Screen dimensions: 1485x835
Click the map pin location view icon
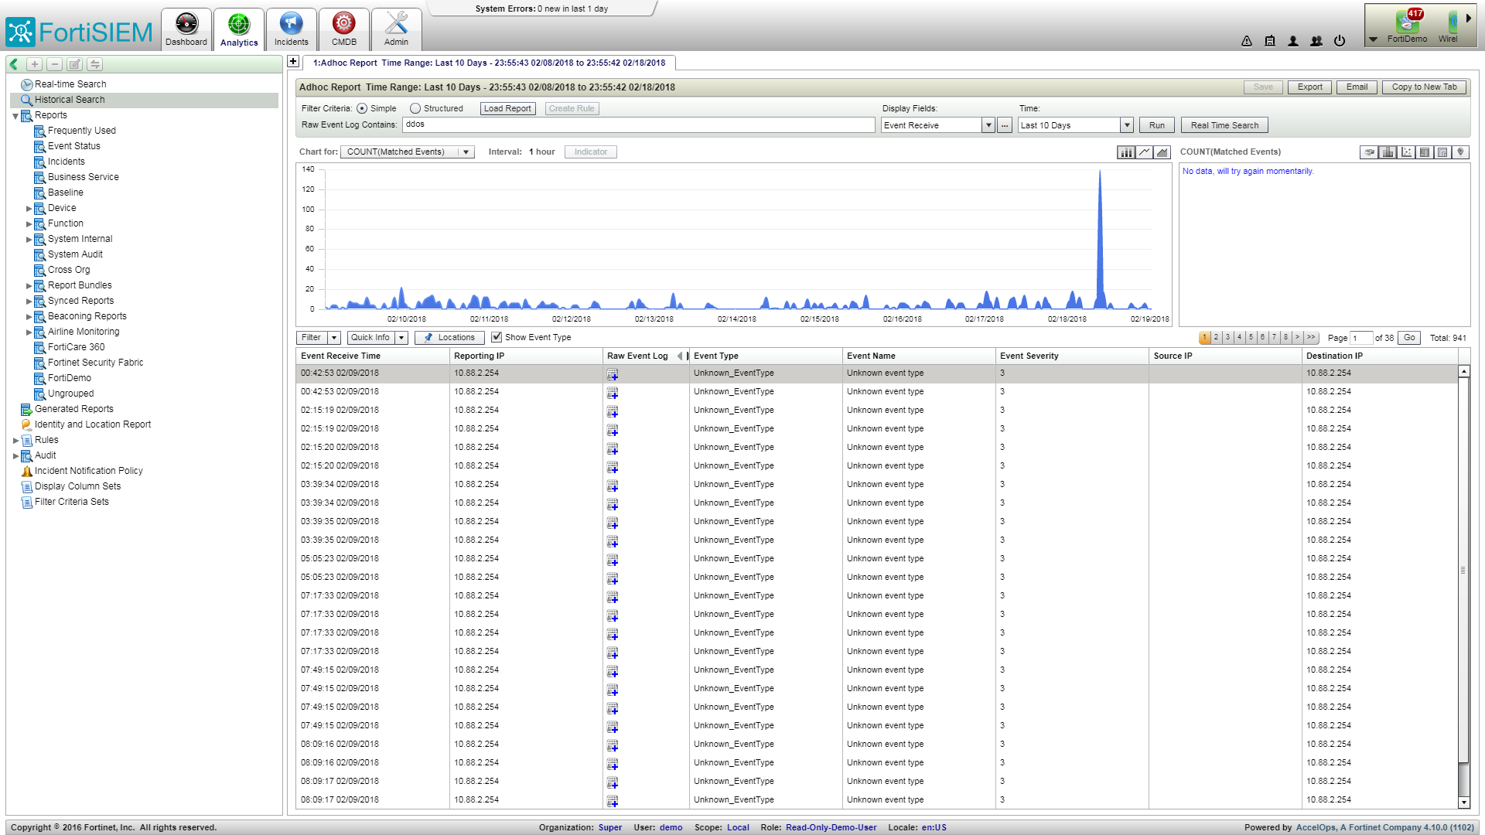click(x=1460, y=152)
